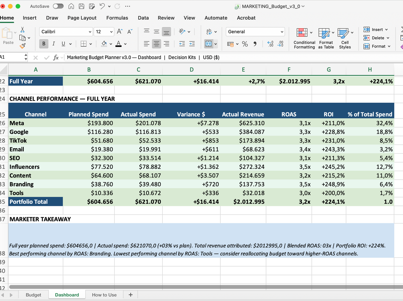Cut selection with scissors icon
The height and width of the screenshot is (301, 403).
pyautogui.click(x=23, y=30)
